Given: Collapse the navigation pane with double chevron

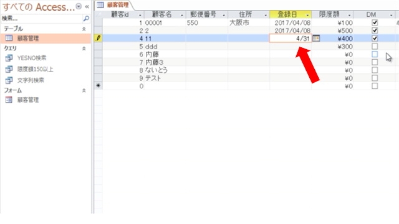Looking at the screenshot, I should (x=87, y=7).
